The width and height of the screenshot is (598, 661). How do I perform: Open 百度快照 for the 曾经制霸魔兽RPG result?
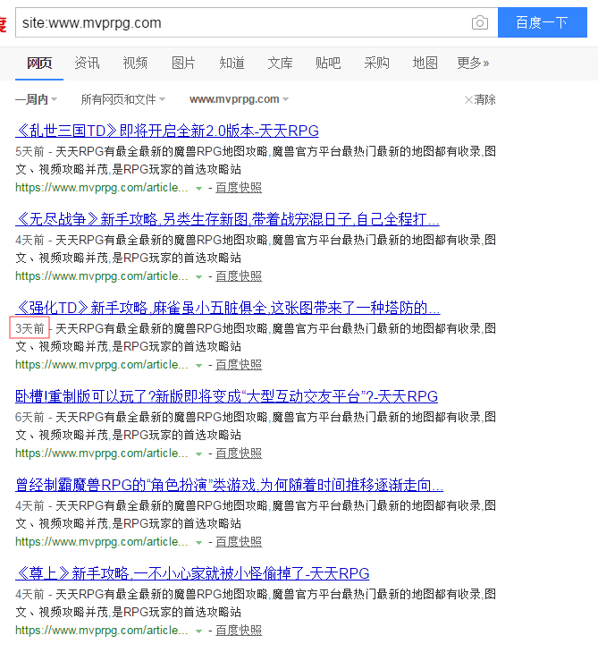click(239, 542)
